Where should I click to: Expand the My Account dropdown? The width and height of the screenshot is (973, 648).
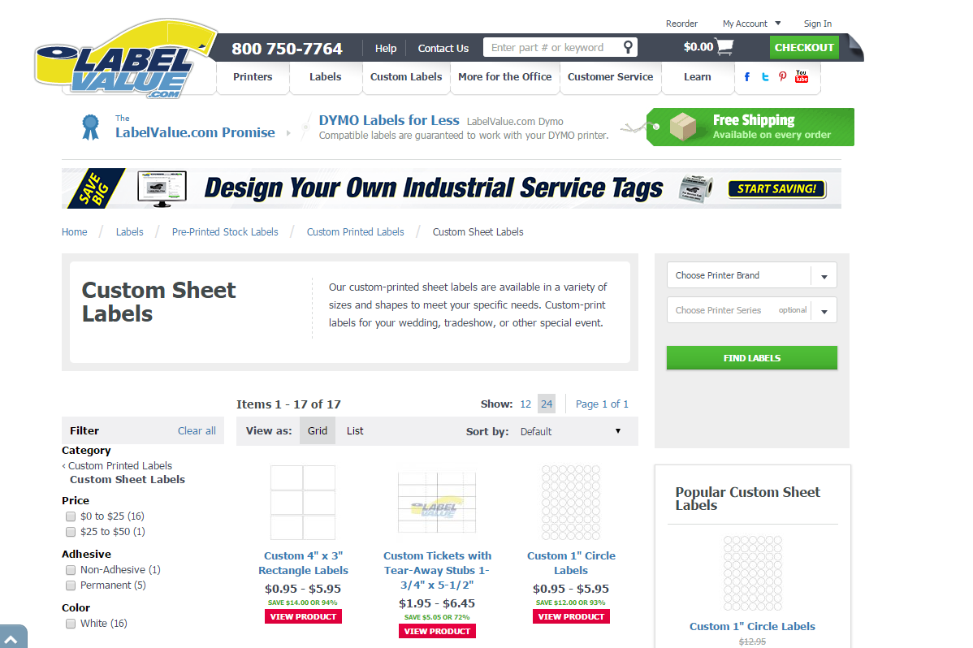coord(751,24)
